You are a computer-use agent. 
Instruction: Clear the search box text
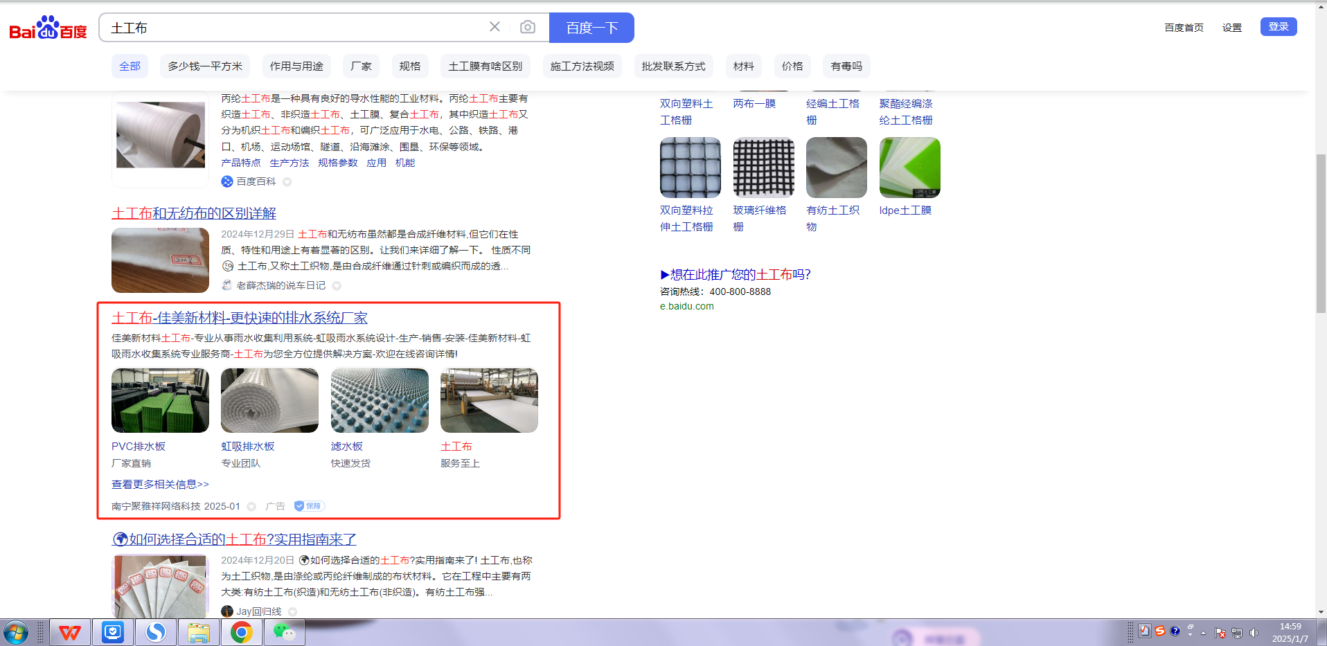pos(495,27)
